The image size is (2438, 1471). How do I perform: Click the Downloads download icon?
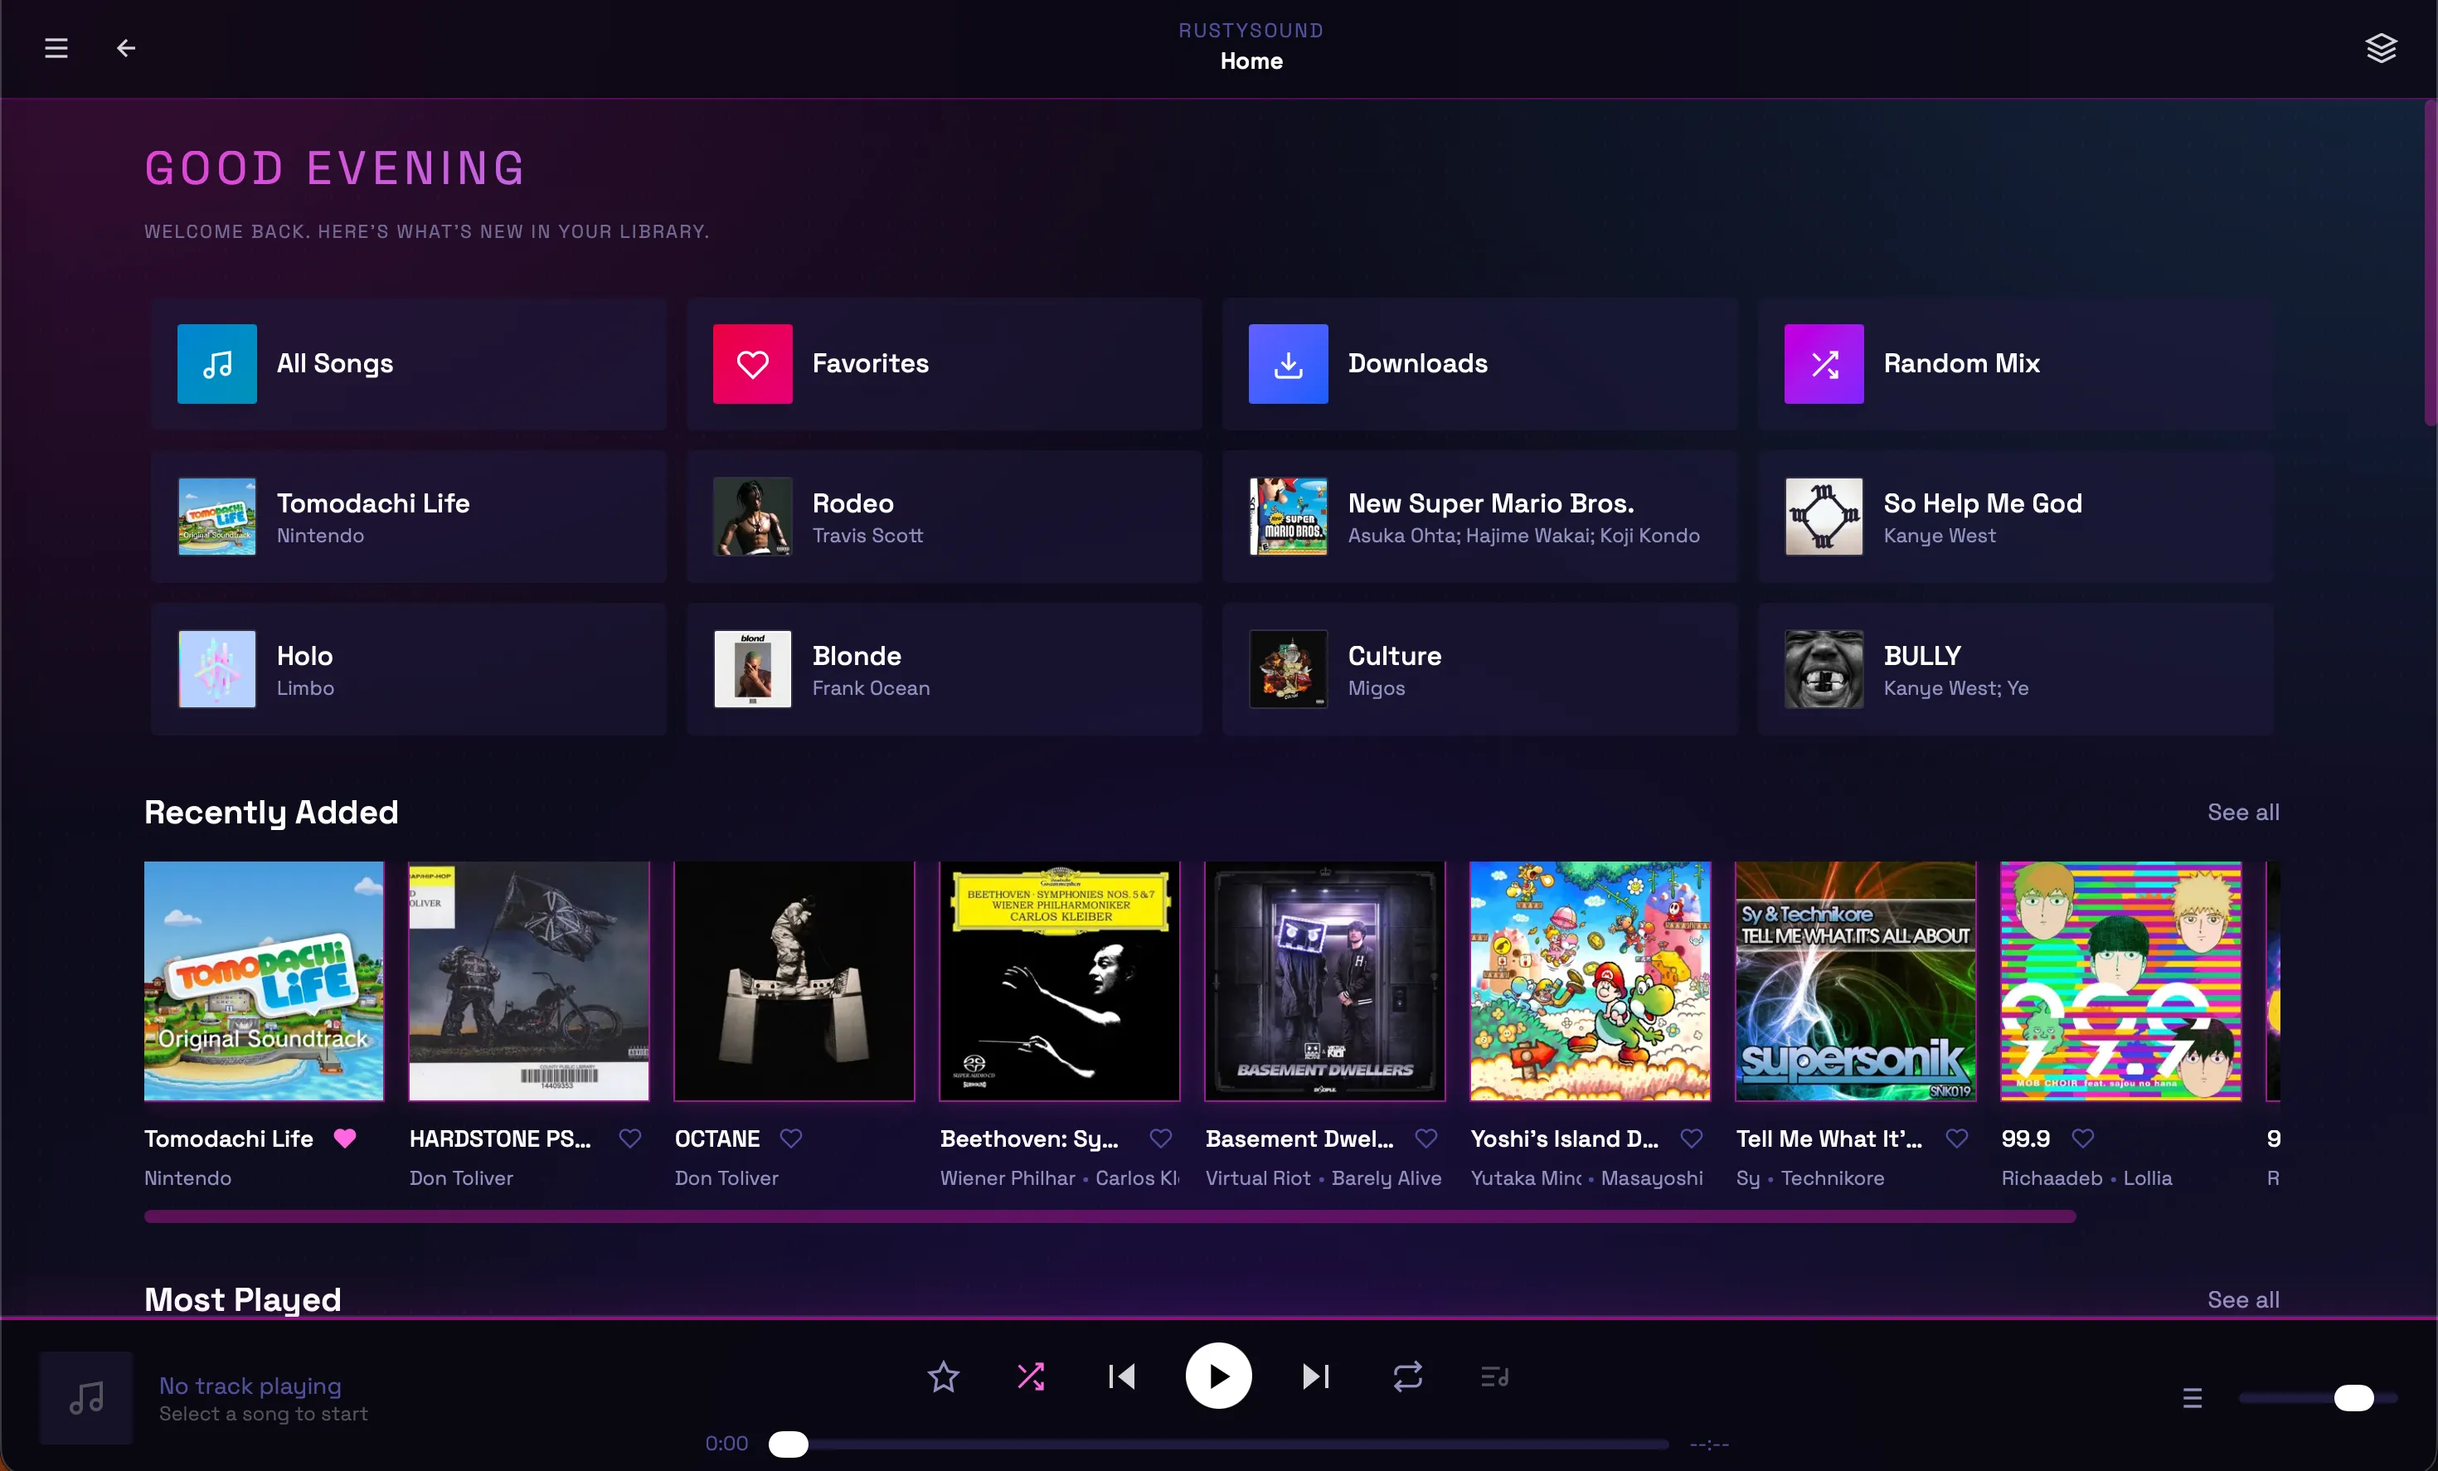click(1287, 364)
